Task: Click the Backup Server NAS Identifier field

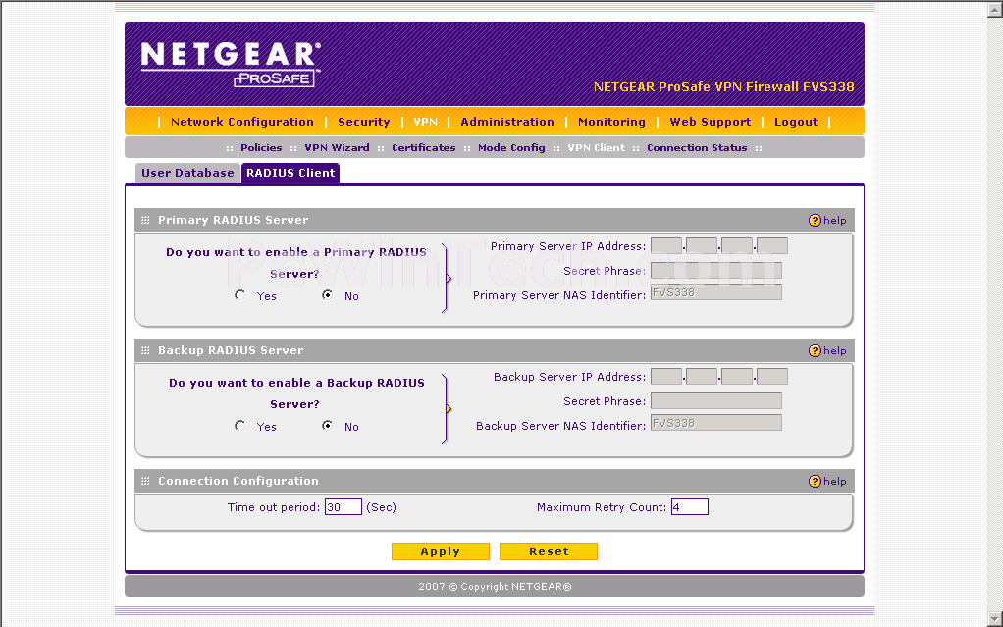Action: 716,423
